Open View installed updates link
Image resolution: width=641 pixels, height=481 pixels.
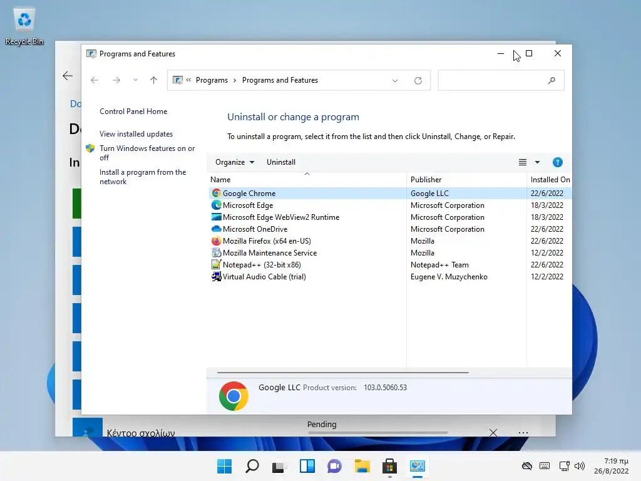tap(136, 134)
